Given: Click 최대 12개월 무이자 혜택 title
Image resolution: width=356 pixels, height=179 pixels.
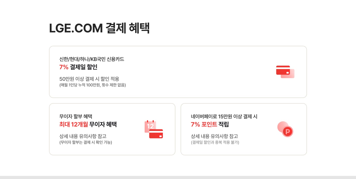Looking at the screenshot, I should [x=88, y=124].
